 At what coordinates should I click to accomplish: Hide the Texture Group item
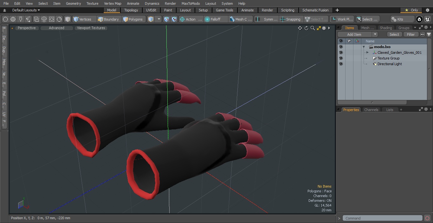tap(341, 58)
